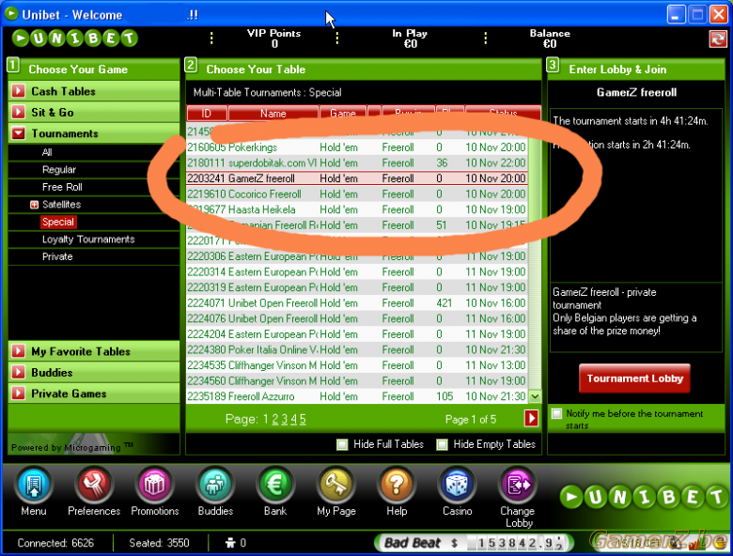This screenshot has height=556, width=733.
Task: Sort by Game column header
Action: click(343, 113)
